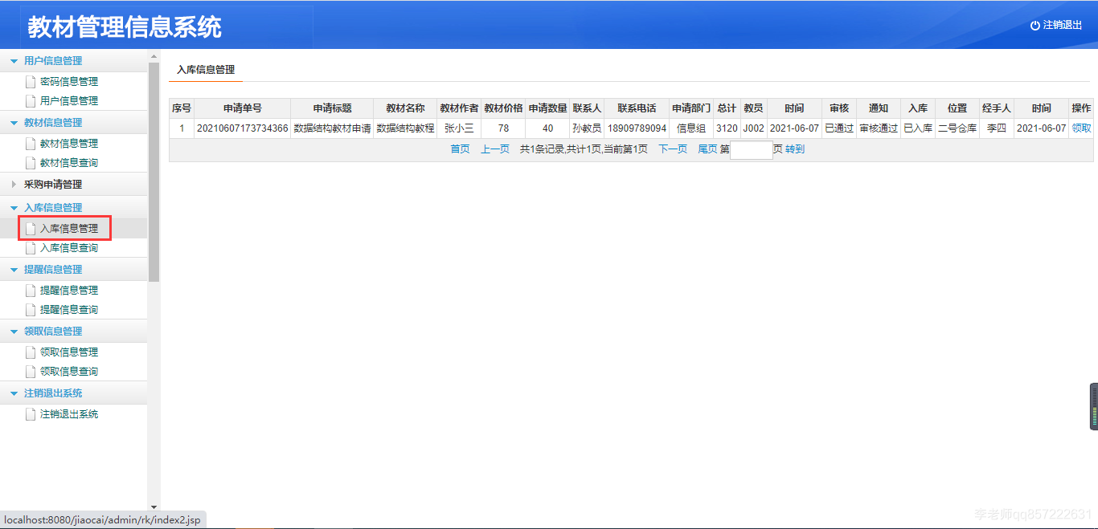Open 密码信息管理 via its document icon
Viewport: 1098px width, 529px height.
(x=30, y=81)
